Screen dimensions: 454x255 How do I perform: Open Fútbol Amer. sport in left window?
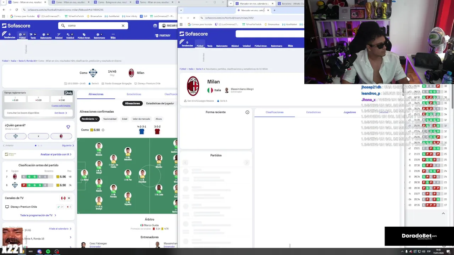84,36
